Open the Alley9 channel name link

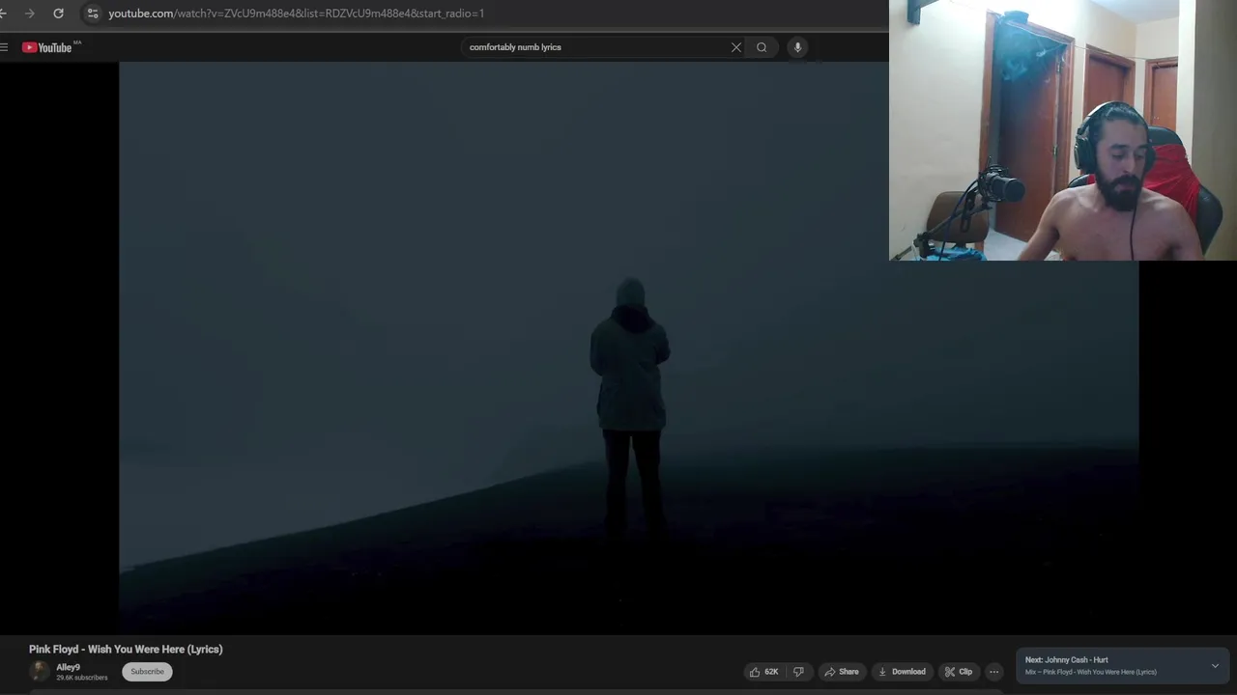coord(68,667)
